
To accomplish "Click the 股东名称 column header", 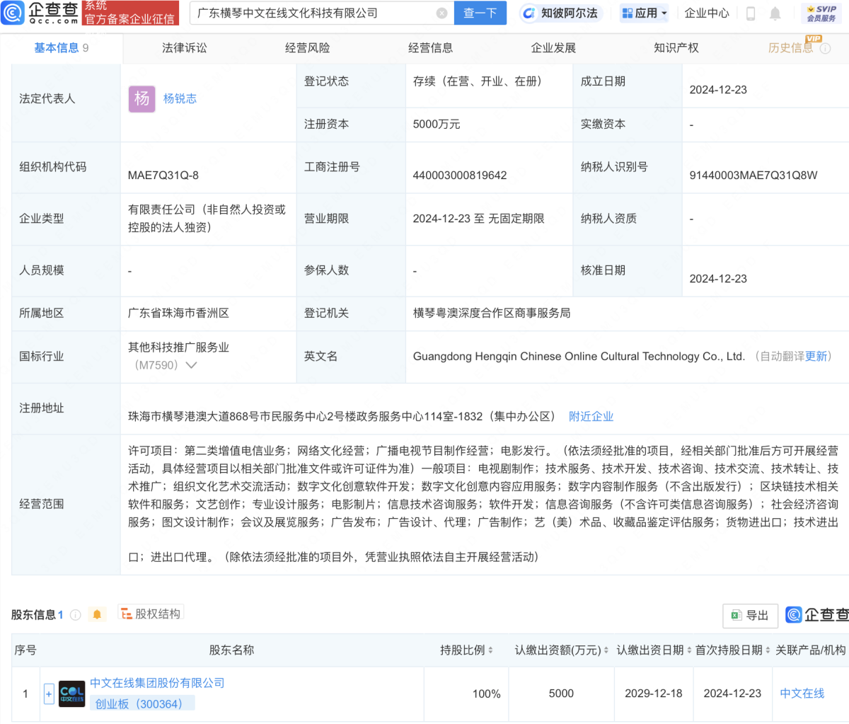I will 231,650.
